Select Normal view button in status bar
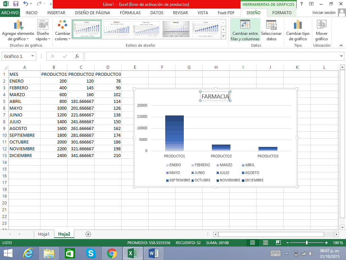 click(x=252, y=243)
